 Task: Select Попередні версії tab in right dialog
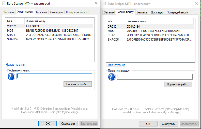pos(177,12)
